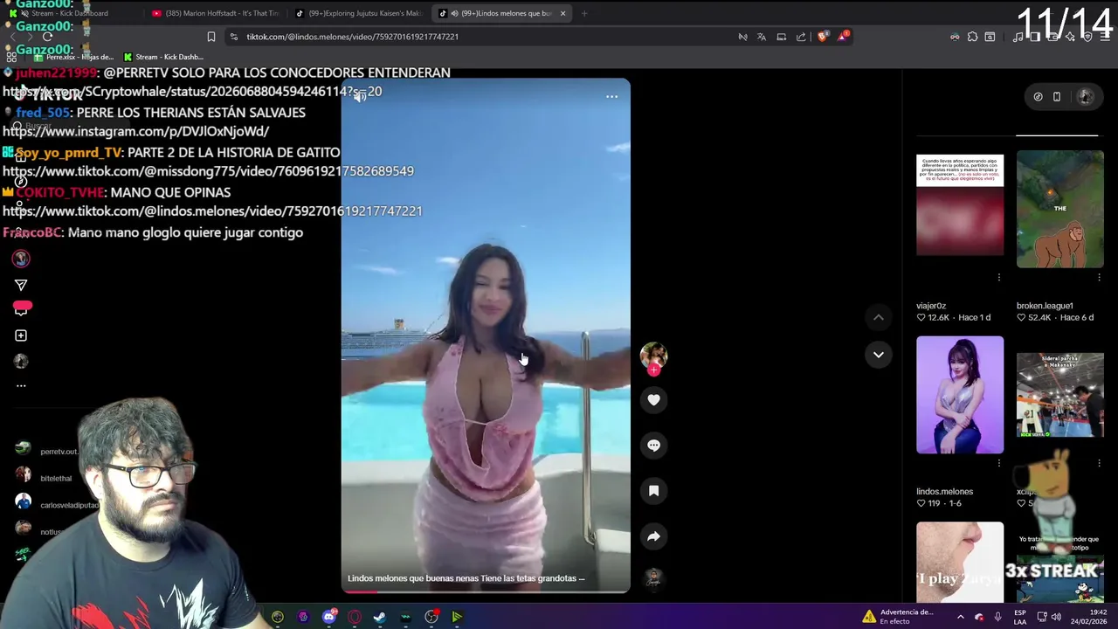This screenshot has height=629, width=1118.
Task: Go to previous video with up chevron
Action: point(878,317)
